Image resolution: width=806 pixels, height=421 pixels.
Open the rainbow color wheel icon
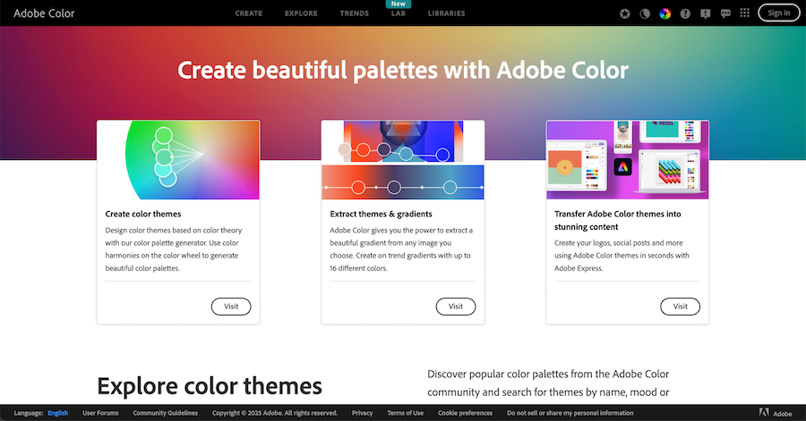pyautogui.click(x=665, y=13)
